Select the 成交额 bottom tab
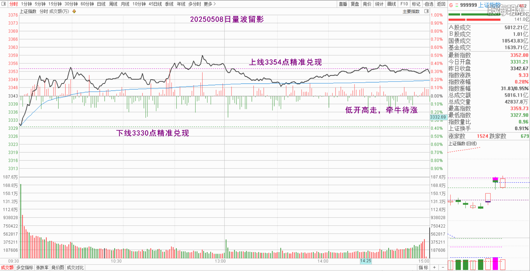530x271 pixels. (7, 268)
